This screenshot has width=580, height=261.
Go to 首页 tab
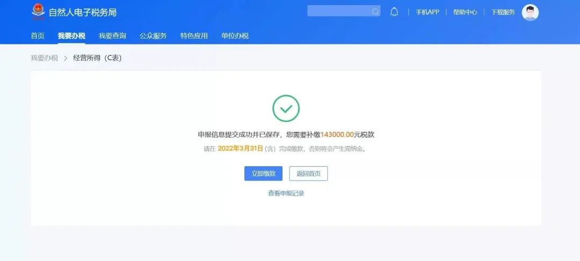pos(38,36)
